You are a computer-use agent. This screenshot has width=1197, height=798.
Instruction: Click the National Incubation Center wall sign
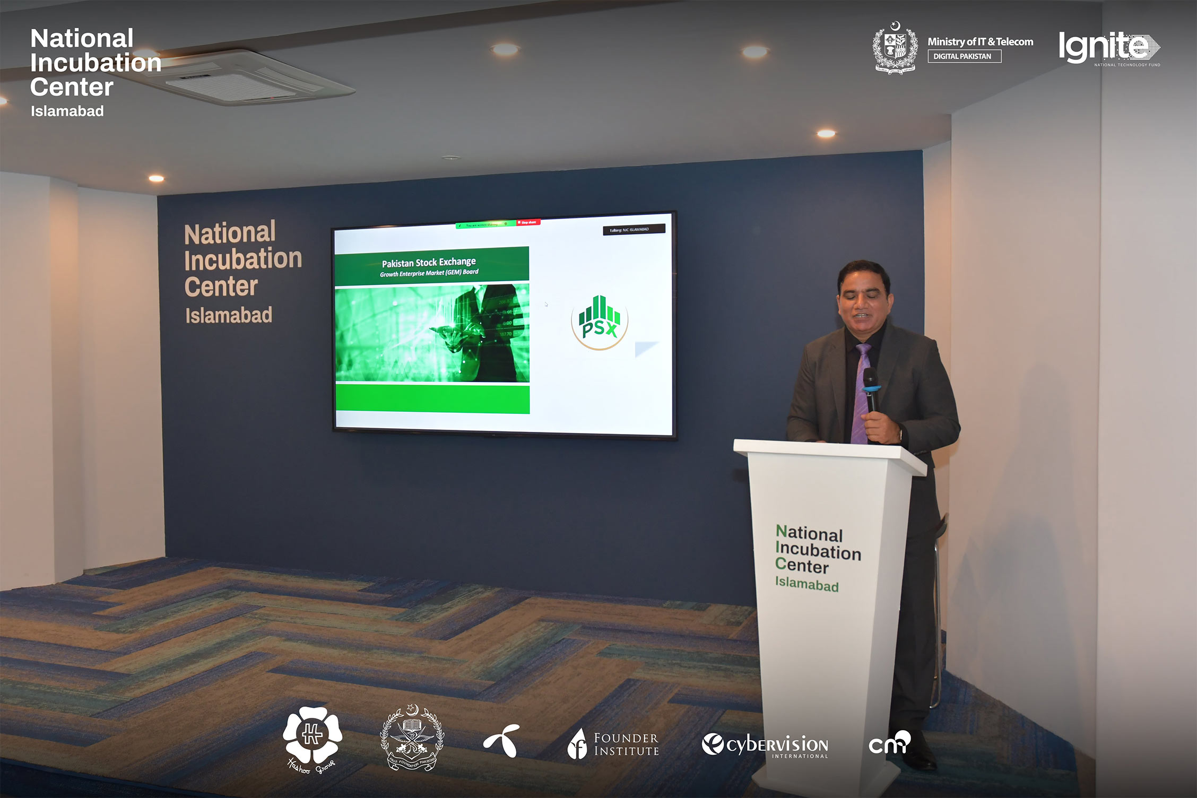(243, 272)
